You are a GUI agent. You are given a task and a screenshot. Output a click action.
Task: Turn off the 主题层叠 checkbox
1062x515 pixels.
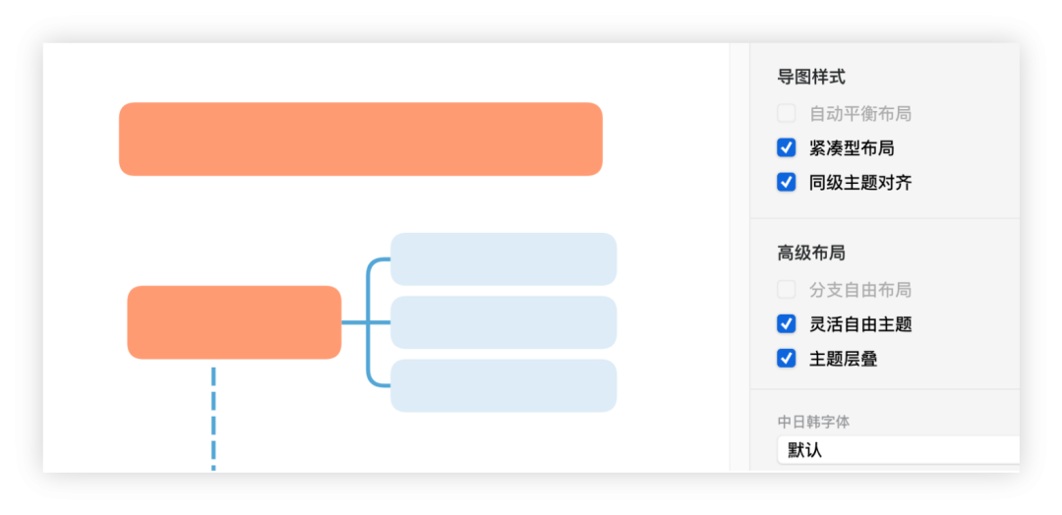coord(786,359)
